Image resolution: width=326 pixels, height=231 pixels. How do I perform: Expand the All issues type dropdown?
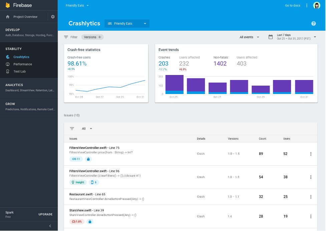[x=87, y=129]
